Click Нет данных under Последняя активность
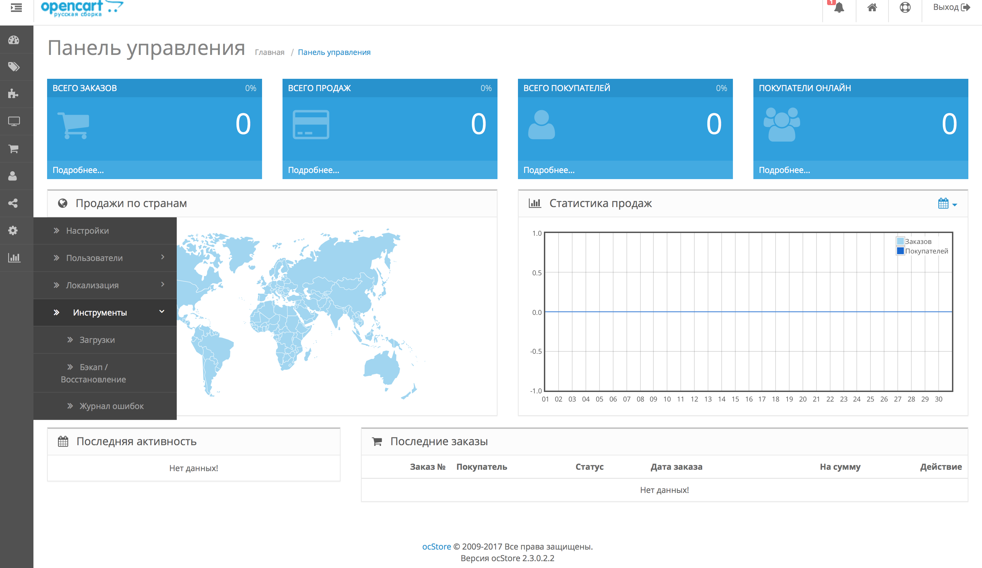 tap(194, 468)
